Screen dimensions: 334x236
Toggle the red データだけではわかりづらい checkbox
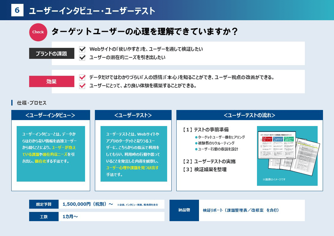click(82, 78)
